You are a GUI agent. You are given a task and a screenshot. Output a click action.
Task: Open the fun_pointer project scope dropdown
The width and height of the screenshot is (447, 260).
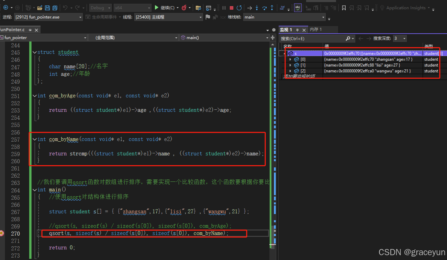(x=43, y=38)
